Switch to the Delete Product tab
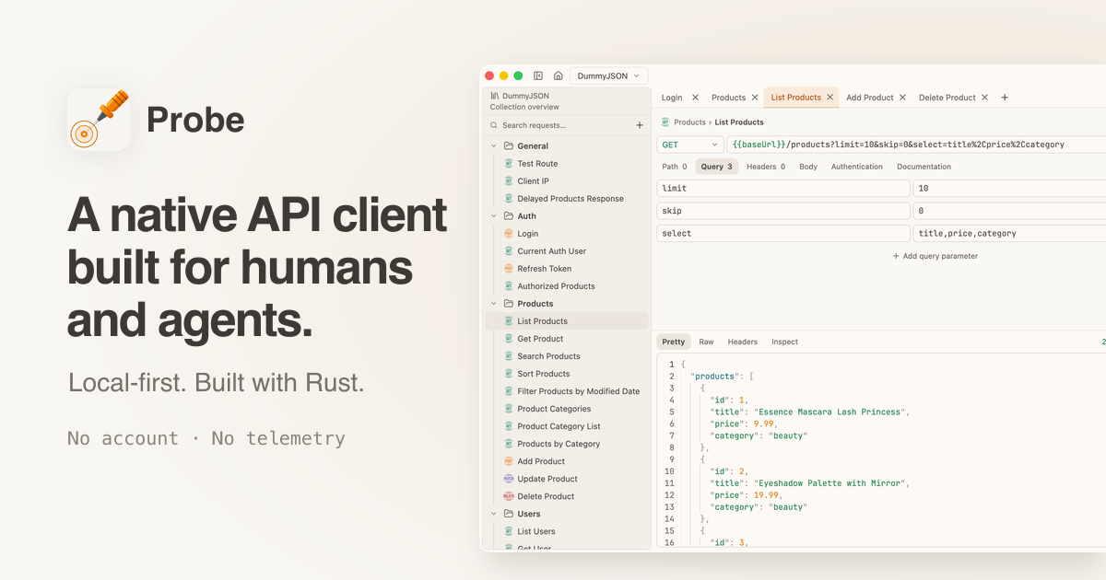The height and width of the screenshot is (580, 1106). click(x=947, y=98)
